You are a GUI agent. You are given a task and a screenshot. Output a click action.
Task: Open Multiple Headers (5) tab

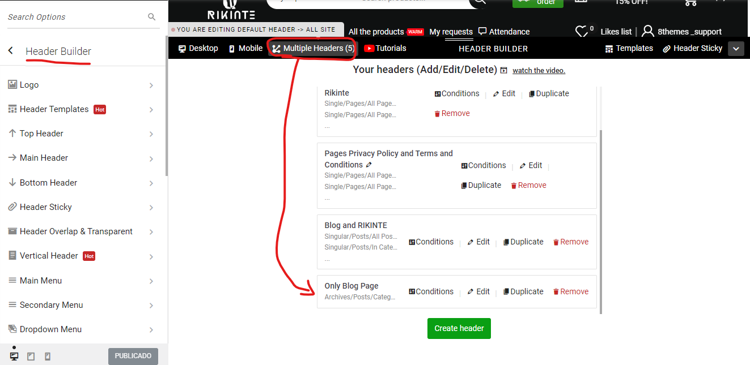[x=313, y=48]
